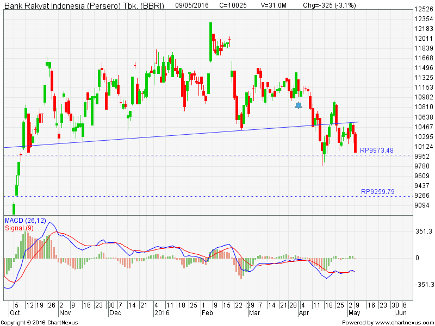Click the 10295 price axis label
Screen dimensions: 435x326
tap(424, 137)
